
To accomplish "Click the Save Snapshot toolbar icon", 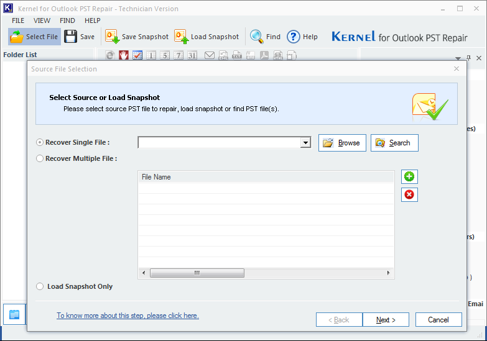I will pos(112,37).
